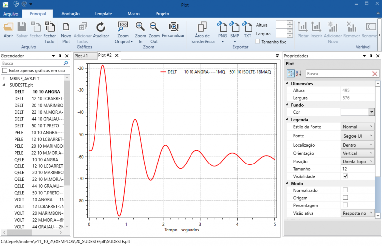
Task: Expand the MBINF_AVR.PLT tree node
Action: [4, 78]
